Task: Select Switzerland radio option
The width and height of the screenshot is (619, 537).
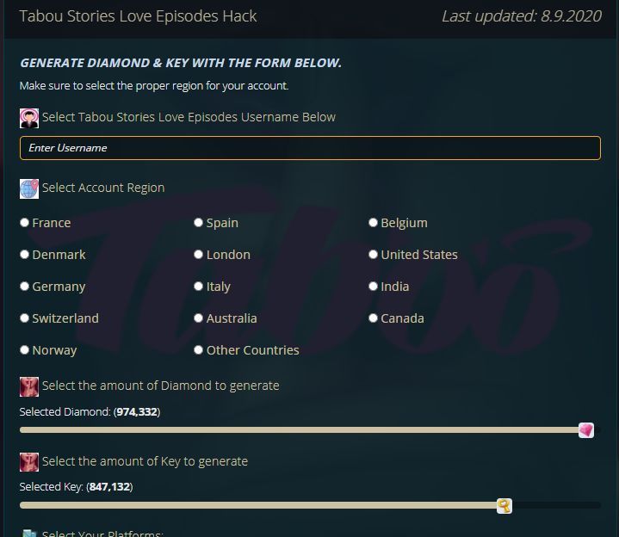Action: coord(24,318)
